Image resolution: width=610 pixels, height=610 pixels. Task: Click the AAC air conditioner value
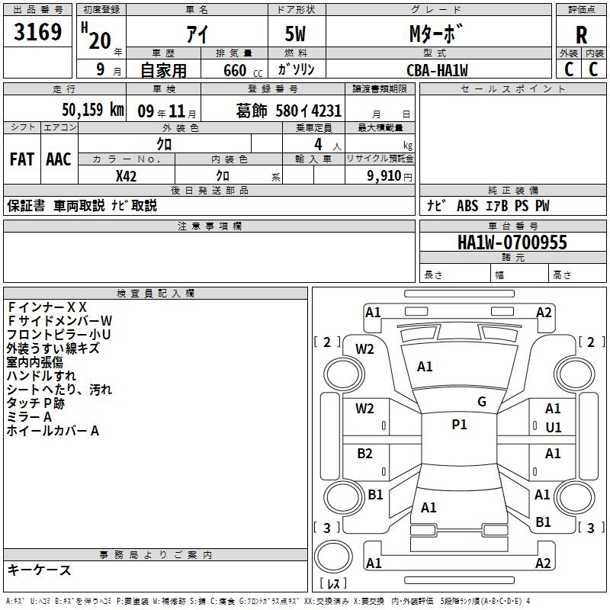tap(59, 159)
